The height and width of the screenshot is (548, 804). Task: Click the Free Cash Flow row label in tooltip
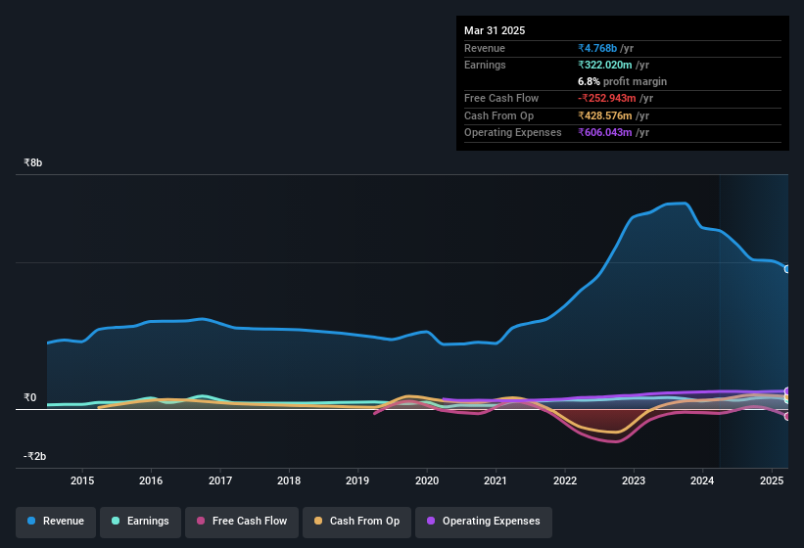(x=501, y=98)
